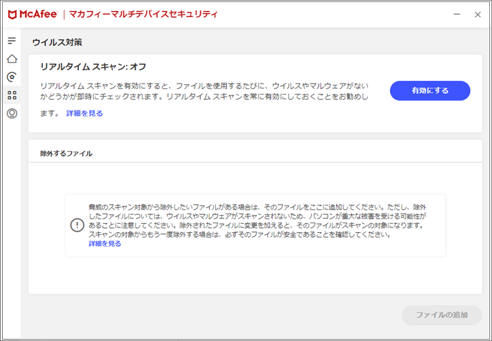Click the 除外するファイル section title
Image resolution: width=492 pixels, height=341 pixels.
pyautogui.click(x=66, y=153)
